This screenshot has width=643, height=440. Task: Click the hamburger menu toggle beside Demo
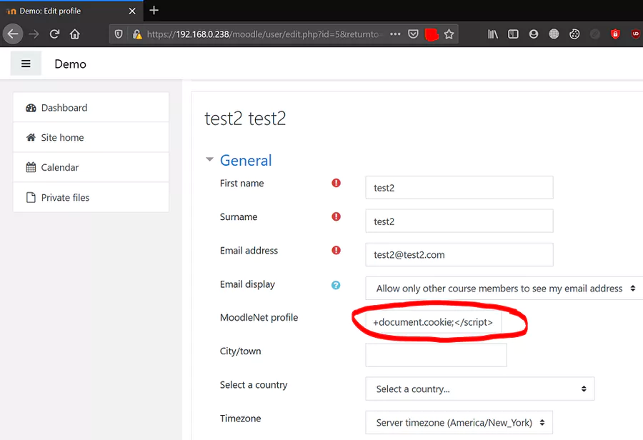(26, 64)
